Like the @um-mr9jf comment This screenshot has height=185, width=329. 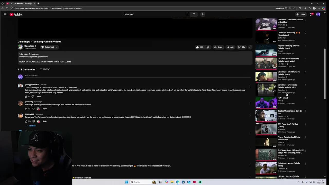[x=26, y=109]
